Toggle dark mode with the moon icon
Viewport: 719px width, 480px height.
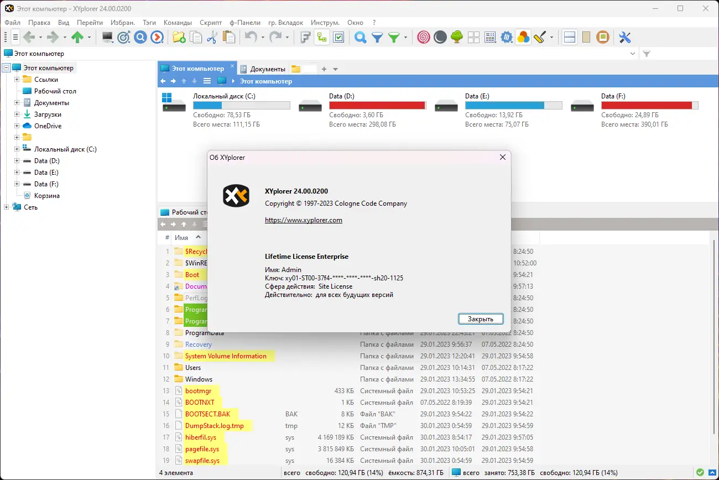pyautogui.click(x=440, y=37)
